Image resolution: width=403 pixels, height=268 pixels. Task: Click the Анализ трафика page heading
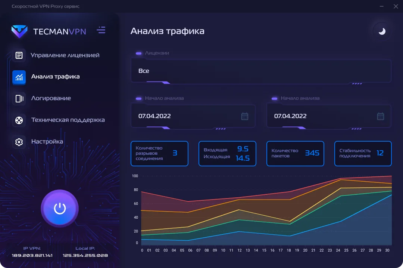click(167, 31)
